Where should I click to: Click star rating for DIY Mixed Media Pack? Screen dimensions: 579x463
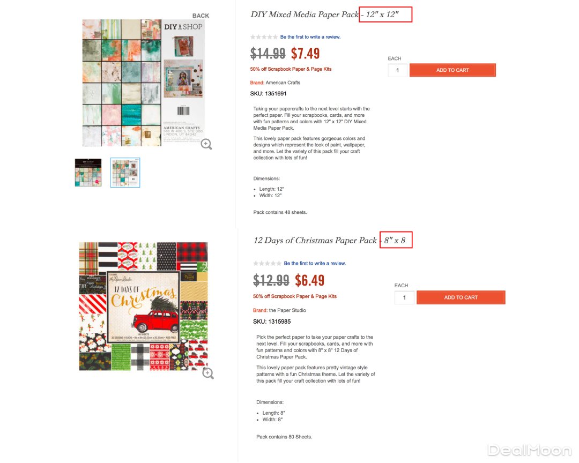pyautogui.click(x=264, y=37)
